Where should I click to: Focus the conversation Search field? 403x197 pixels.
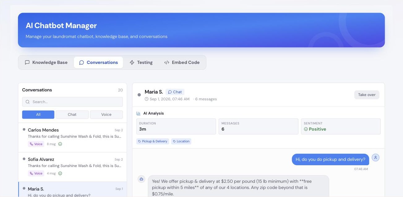72,102
